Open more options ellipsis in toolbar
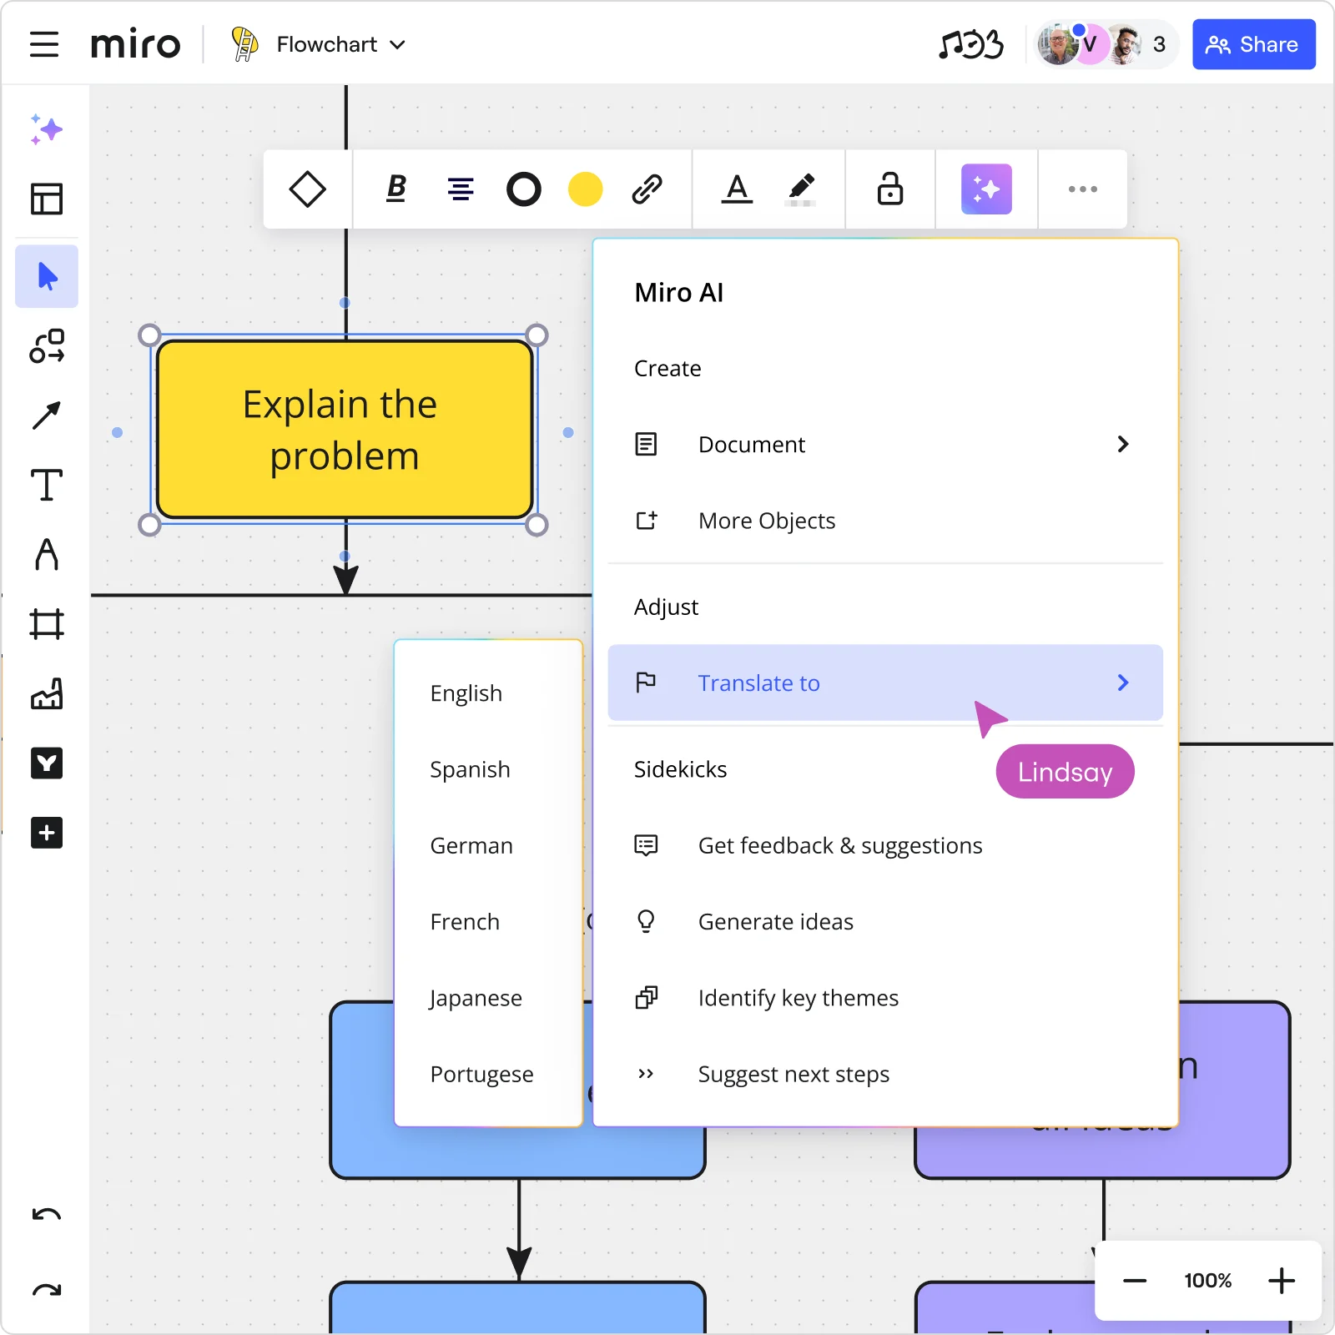The height and width of the screenshot is (1335, 1335). click(1083, 189)
